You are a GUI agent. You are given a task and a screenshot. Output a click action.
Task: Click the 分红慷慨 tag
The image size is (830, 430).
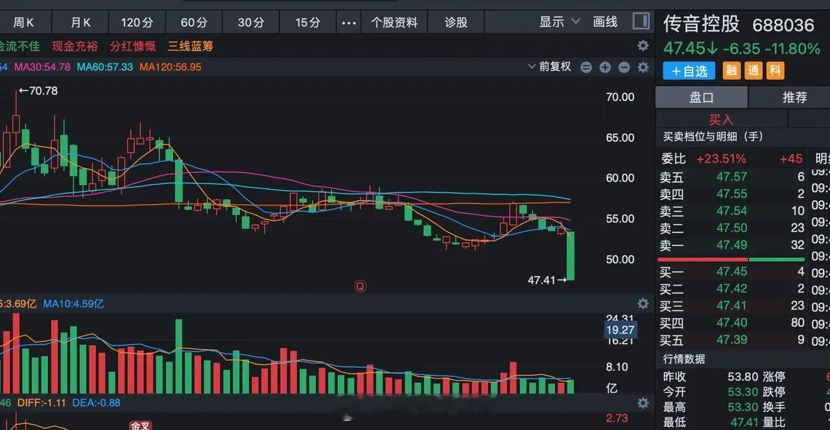[133, 47]
